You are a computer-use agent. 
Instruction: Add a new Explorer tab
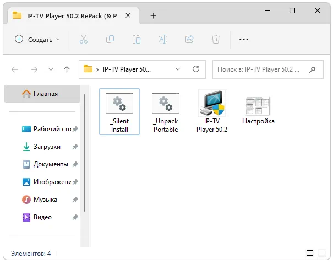point(153,16)
